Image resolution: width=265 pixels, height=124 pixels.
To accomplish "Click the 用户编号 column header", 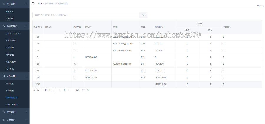I will click(38, 27).
